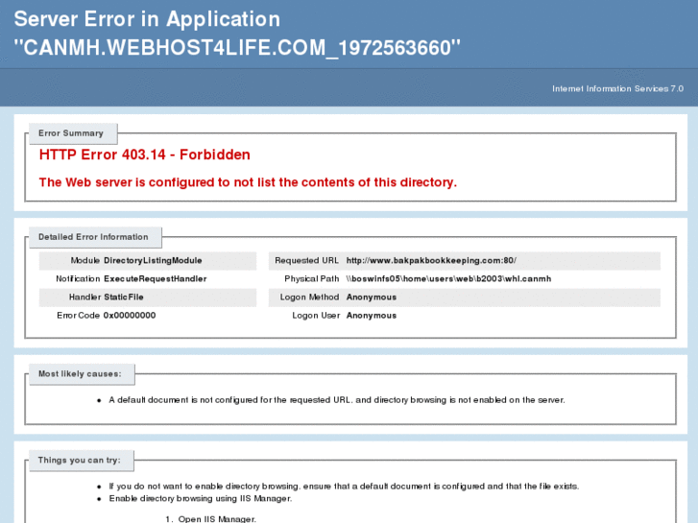
Task: Click the Server Error in Application heading
Action: click(x=237, y=33)
